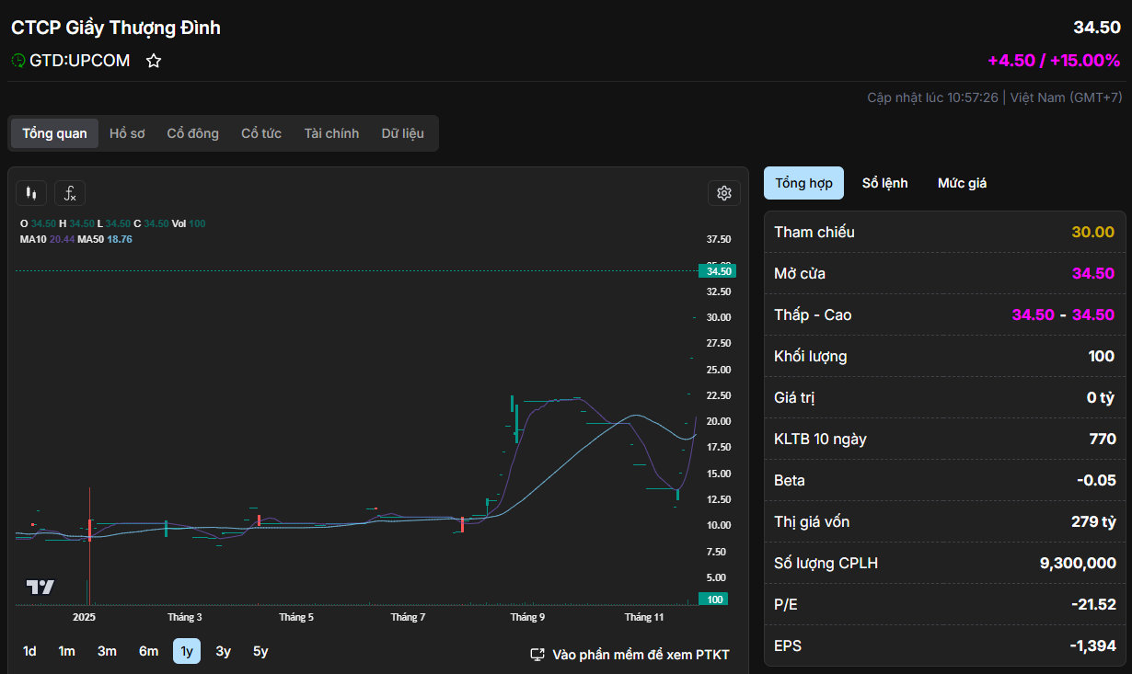Viewport: 1132px width, 674px height.
Task: Open the candlestick chart type selector
Action: (31, 193)
